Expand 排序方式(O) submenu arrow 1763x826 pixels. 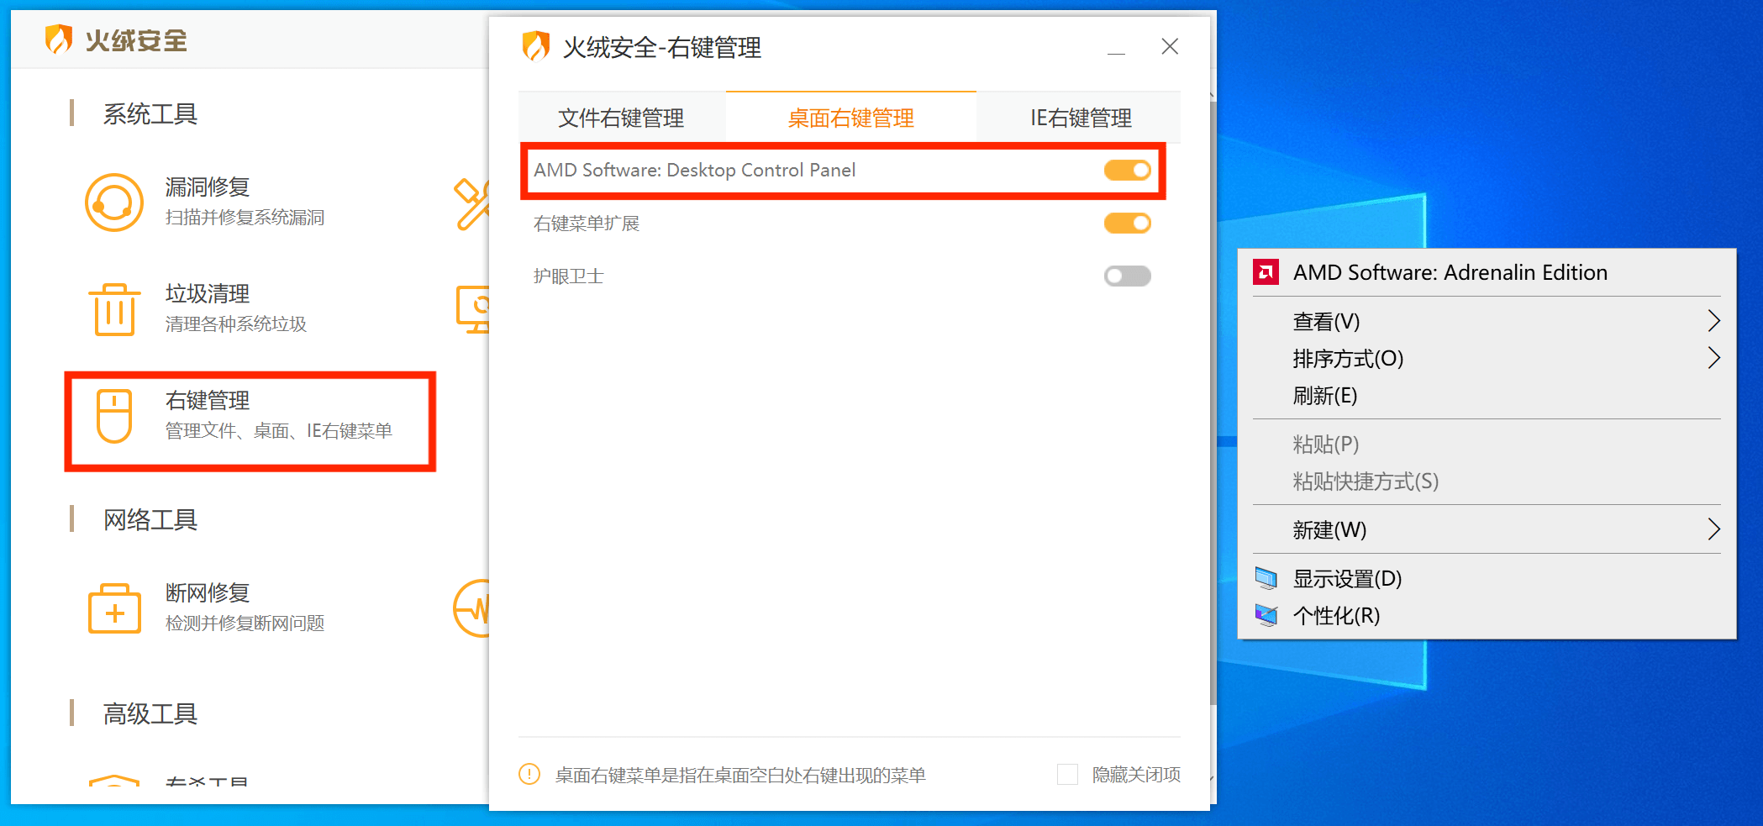click(1714, 358)
